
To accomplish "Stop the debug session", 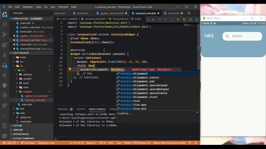I will (x=190, y=19).
